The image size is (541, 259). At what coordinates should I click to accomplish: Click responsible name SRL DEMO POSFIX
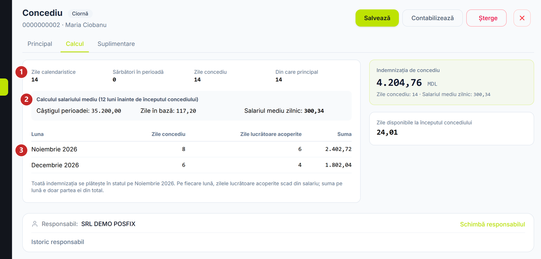[x=108, y=224]
